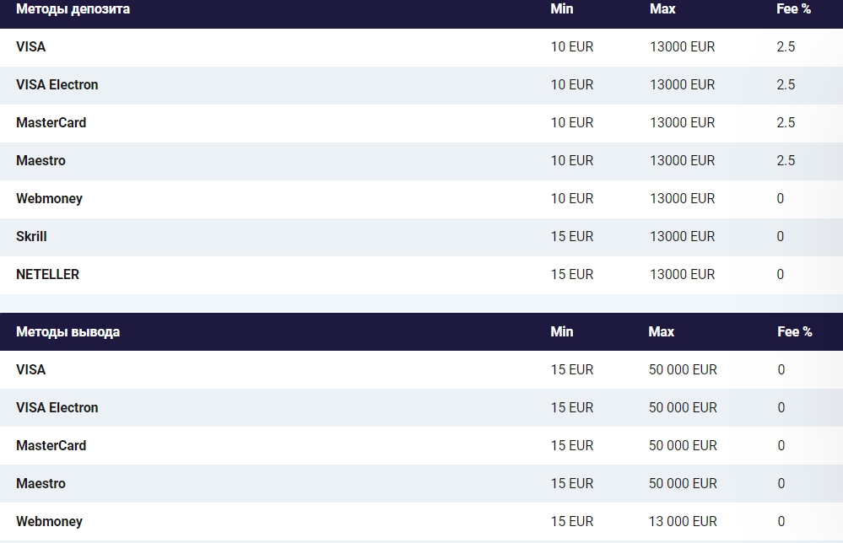
Task: Select VISA in the deposit methods table
Action: (x=31, y=47)
